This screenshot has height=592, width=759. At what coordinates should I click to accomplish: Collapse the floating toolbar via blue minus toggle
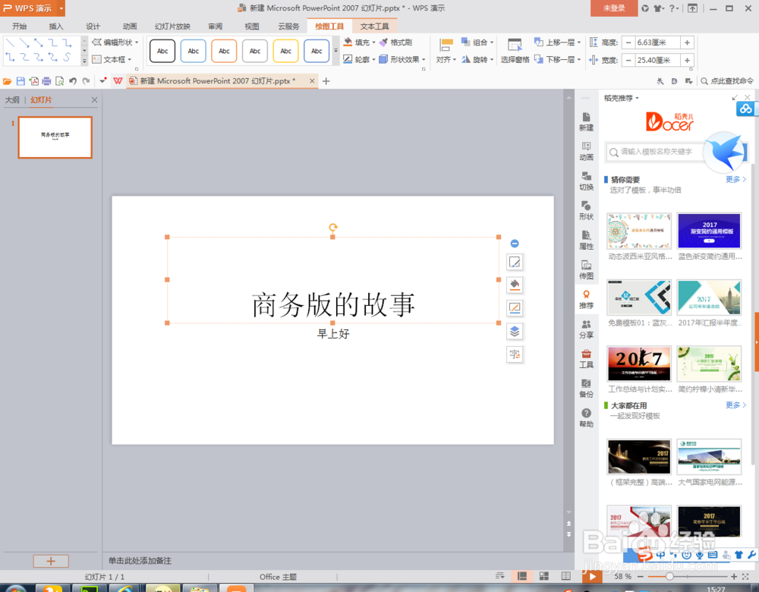point(515,244)
